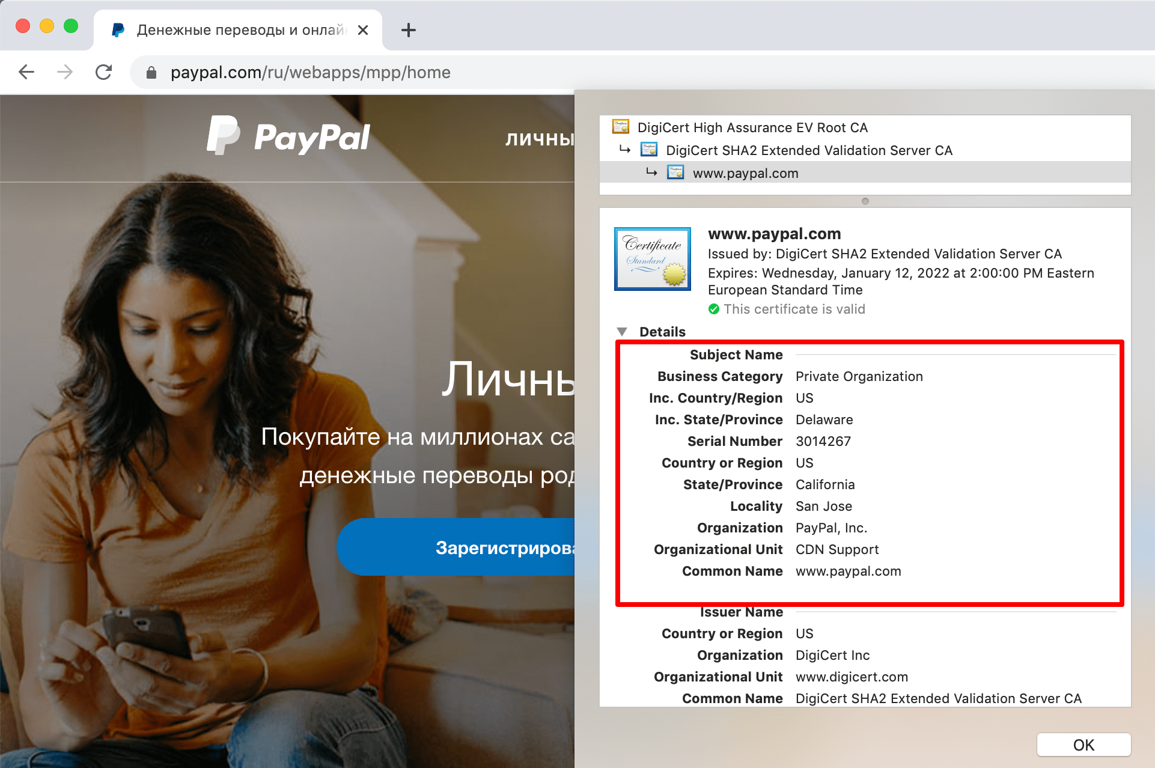Click 'This certificate is valid' text
The image size is (1155, 768).
(794, 309)
